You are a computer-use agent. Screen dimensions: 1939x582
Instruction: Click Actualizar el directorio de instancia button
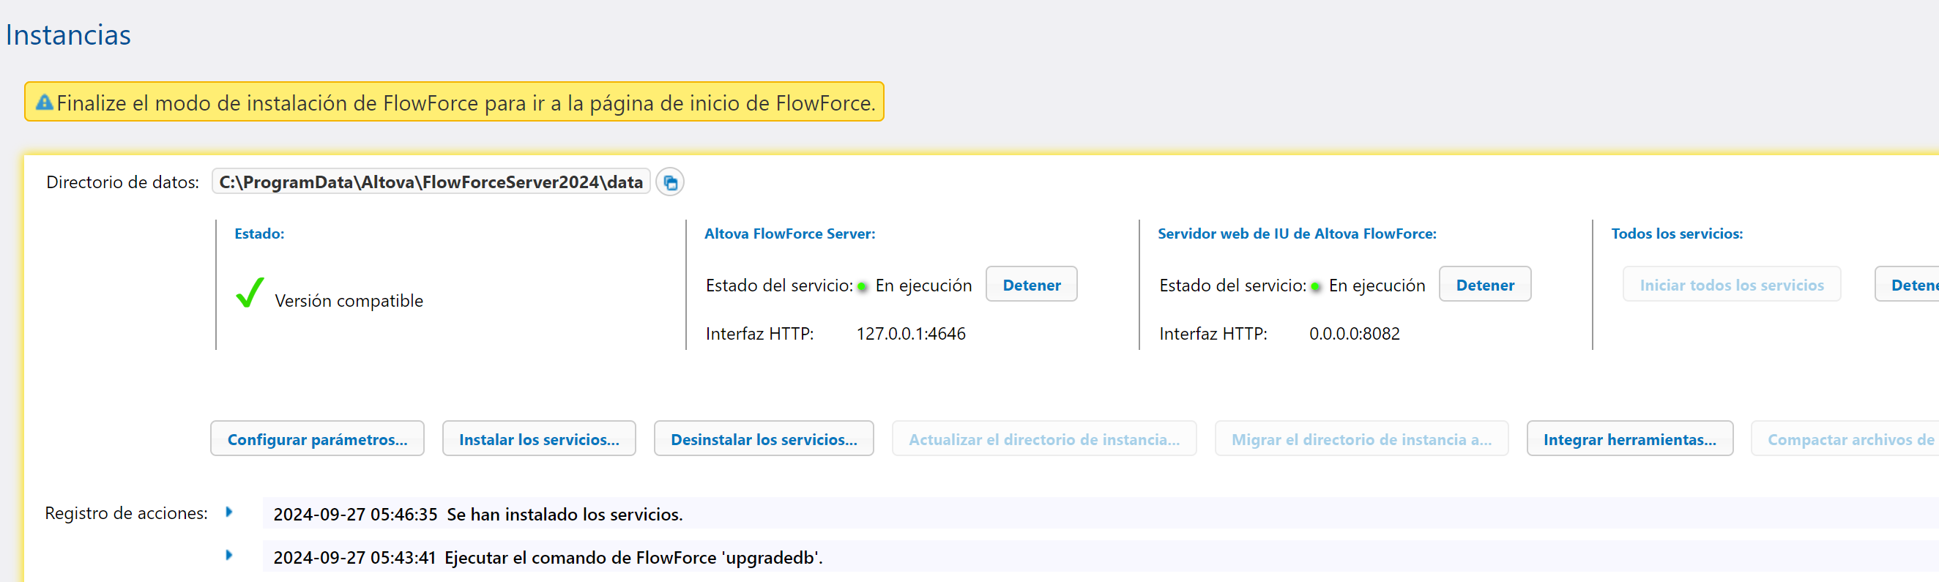[1043, 439]
